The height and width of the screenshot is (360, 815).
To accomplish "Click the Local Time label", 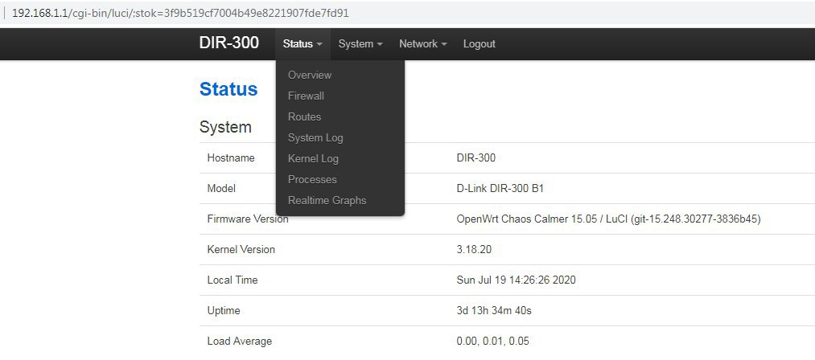I will click(233, 280).
